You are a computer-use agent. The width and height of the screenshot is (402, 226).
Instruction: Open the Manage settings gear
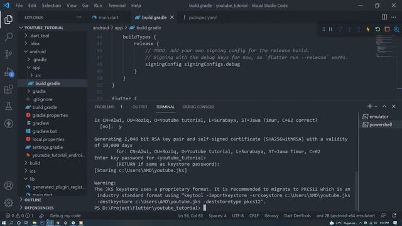pyautogui.click(x=8, y=203)
